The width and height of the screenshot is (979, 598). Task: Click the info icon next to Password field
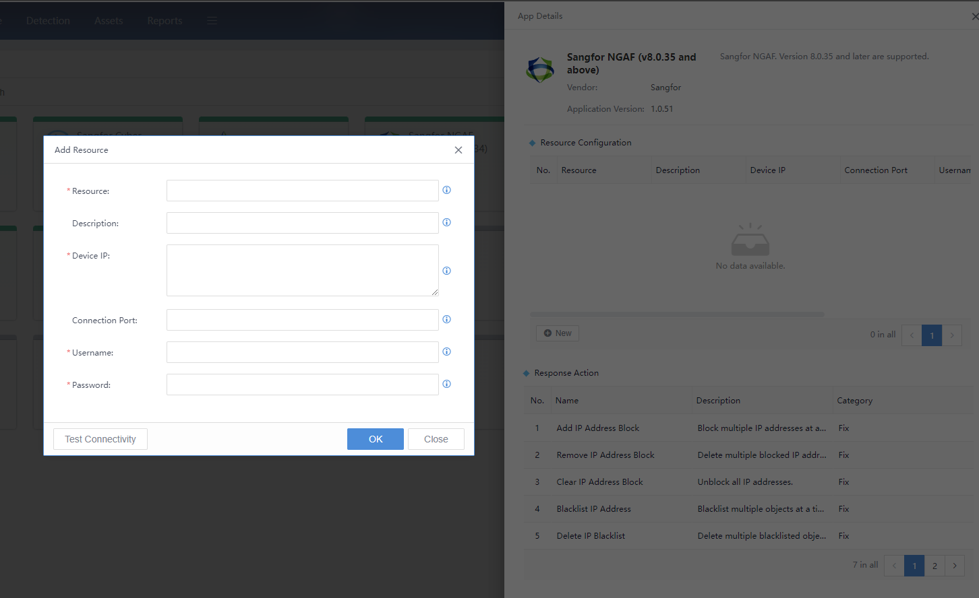tap(446, 384)
